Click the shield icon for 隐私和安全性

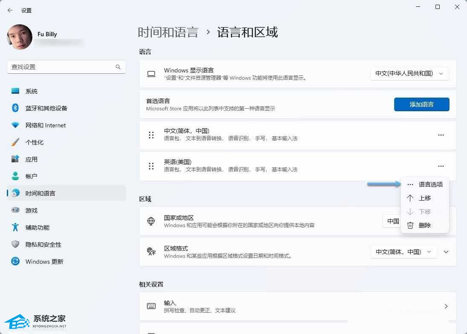(x=15, y=244)
